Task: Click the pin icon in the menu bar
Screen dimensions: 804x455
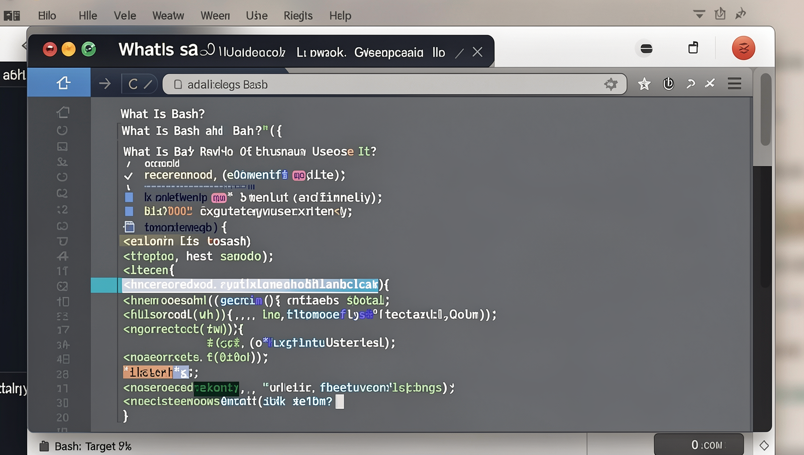Action: pos(740,14)
